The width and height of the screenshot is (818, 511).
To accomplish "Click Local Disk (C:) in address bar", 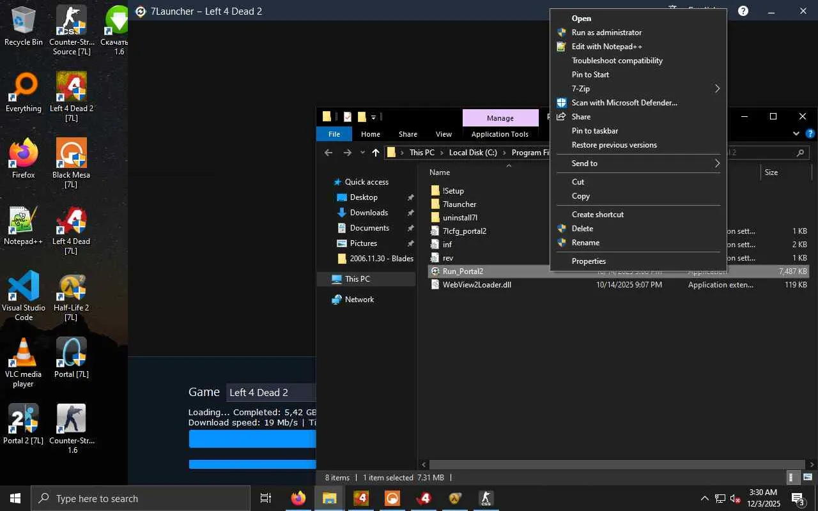I will pyautogui.click(x=473, y=153).
